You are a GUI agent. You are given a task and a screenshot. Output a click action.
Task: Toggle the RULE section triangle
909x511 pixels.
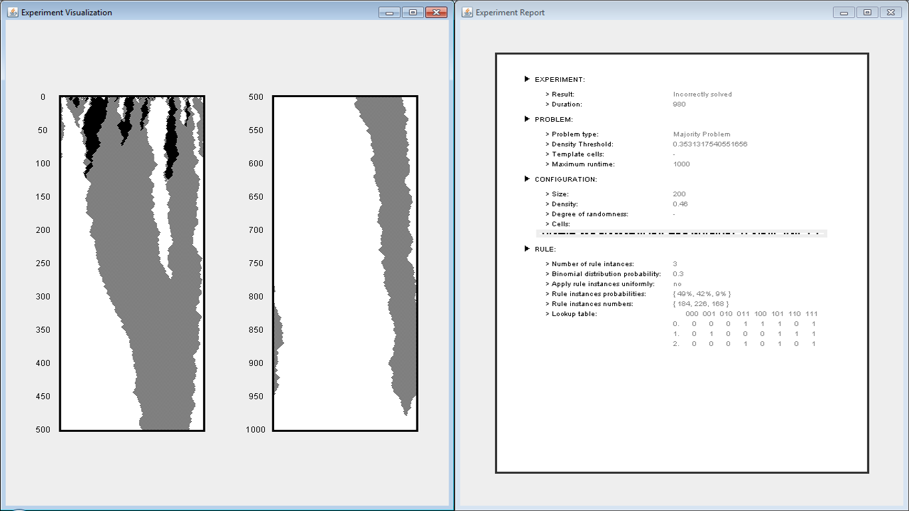(528, 249)
